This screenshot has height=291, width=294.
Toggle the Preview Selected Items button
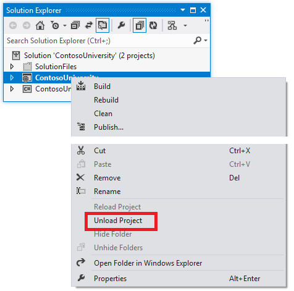tap(103, 25)
